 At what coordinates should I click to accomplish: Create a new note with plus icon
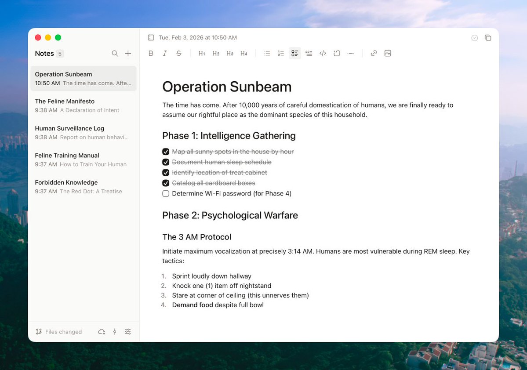pyautogui.click(x=128, y=54)
